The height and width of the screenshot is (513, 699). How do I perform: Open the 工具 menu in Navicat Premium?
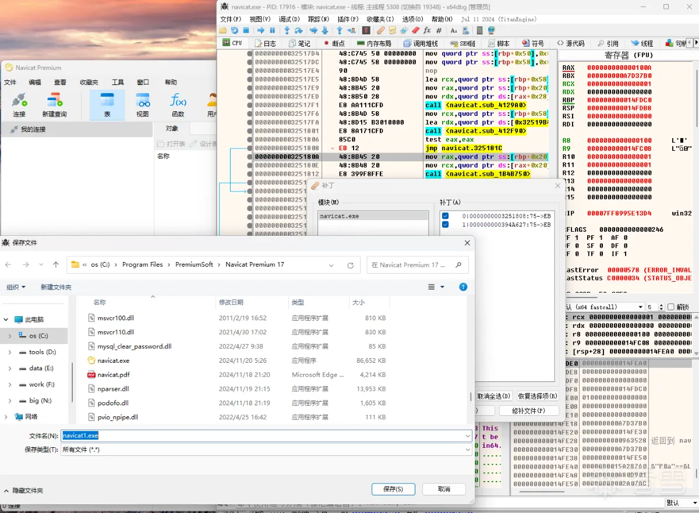click(x=118, y=82)
